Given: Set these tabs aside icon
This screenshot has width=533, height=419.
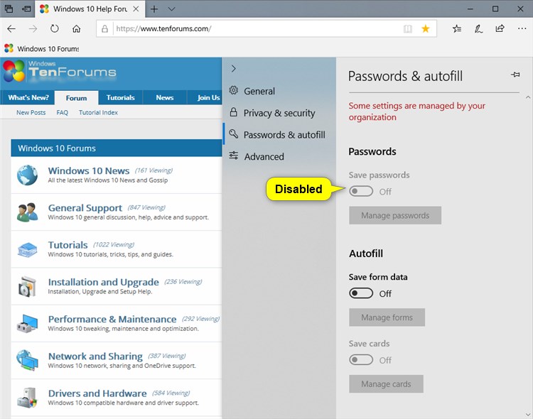Looking at the screenshot, I should (x=26, y=9).
